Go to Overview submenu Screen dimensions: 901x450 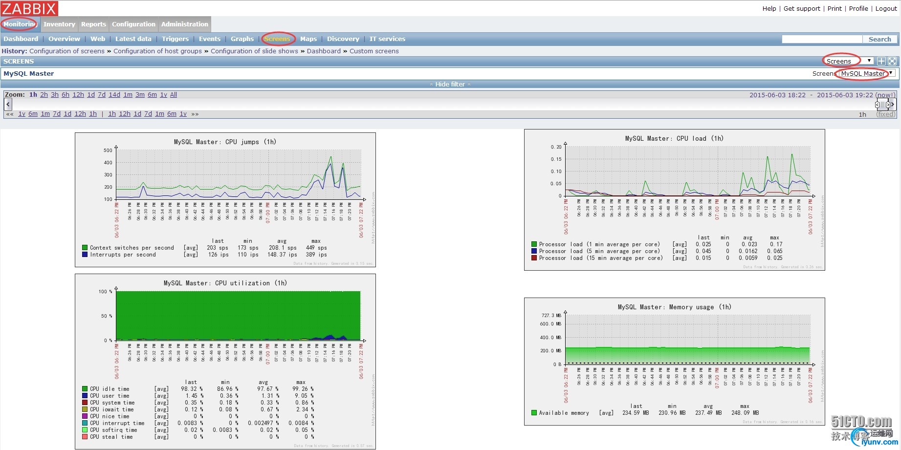tap(64, 39)
